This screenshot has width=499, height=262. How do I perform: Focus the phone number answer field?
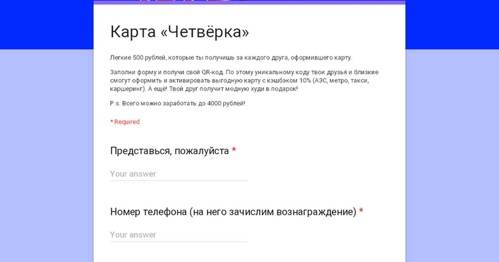(179, 235)
